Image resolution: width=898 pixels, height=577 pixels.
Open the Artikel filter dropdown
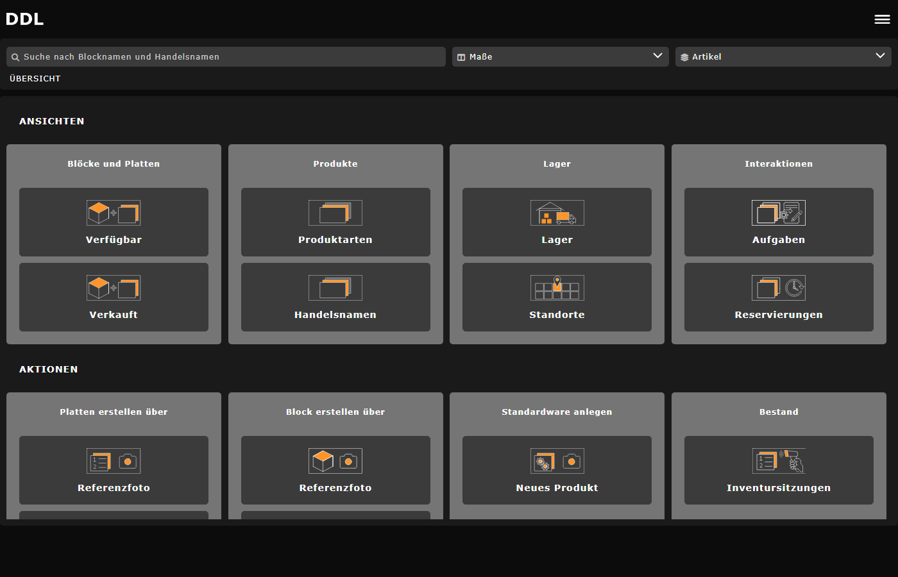[783, 56]
